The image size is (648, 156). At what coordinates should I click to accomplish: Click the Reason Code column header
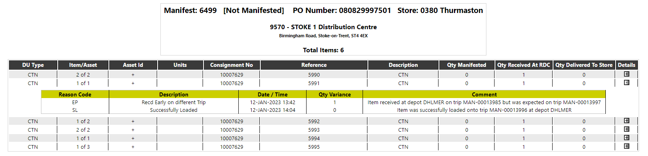[x=75, y=94]
